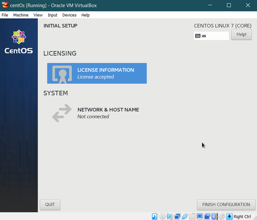Click the Right Ctrl host key label

click(242, 216)
